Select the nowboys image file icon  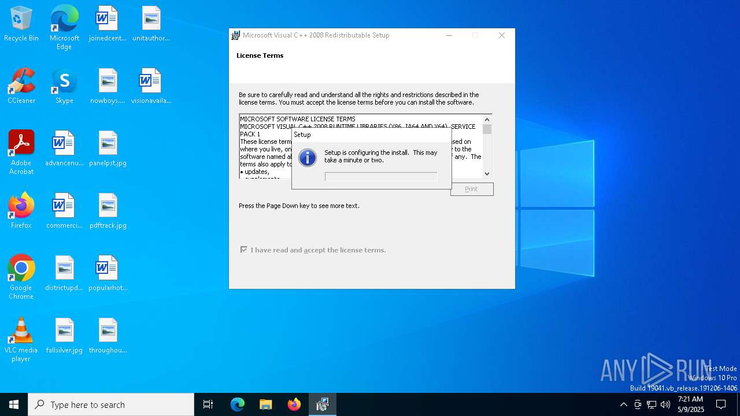(x=108, y=86)
